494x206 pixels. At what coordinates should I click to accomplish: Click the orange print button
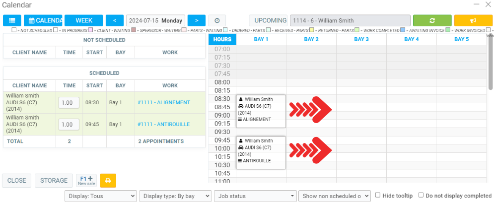click(108, 181)
